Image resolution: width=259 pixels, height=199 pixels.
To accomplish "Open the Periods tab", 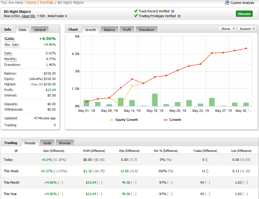I will [30, 143].
